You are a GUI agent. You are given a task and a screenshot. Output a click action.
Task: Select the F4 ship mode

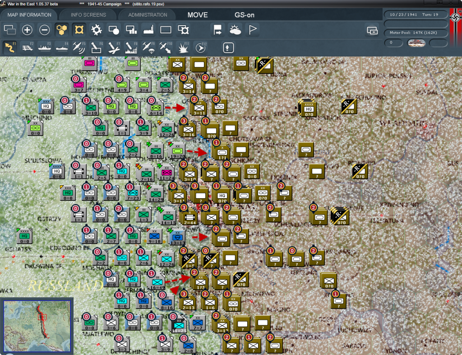[x=62, y=47]
